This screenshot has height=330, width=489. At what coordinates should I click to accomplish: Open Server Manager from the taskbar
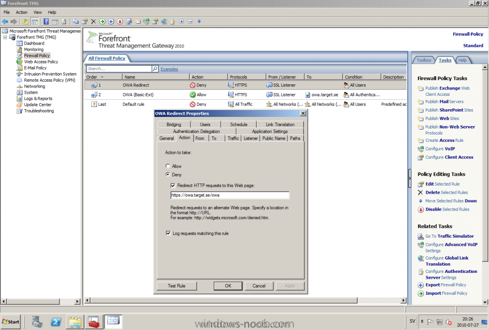click(37, 322)
